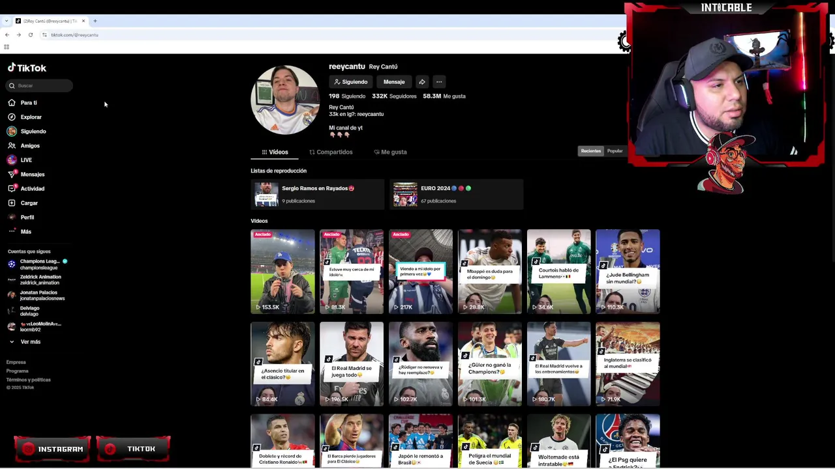Click the TikTok overlay badge
This screenshot has height=469, width=835.
[x=133, y=449]
